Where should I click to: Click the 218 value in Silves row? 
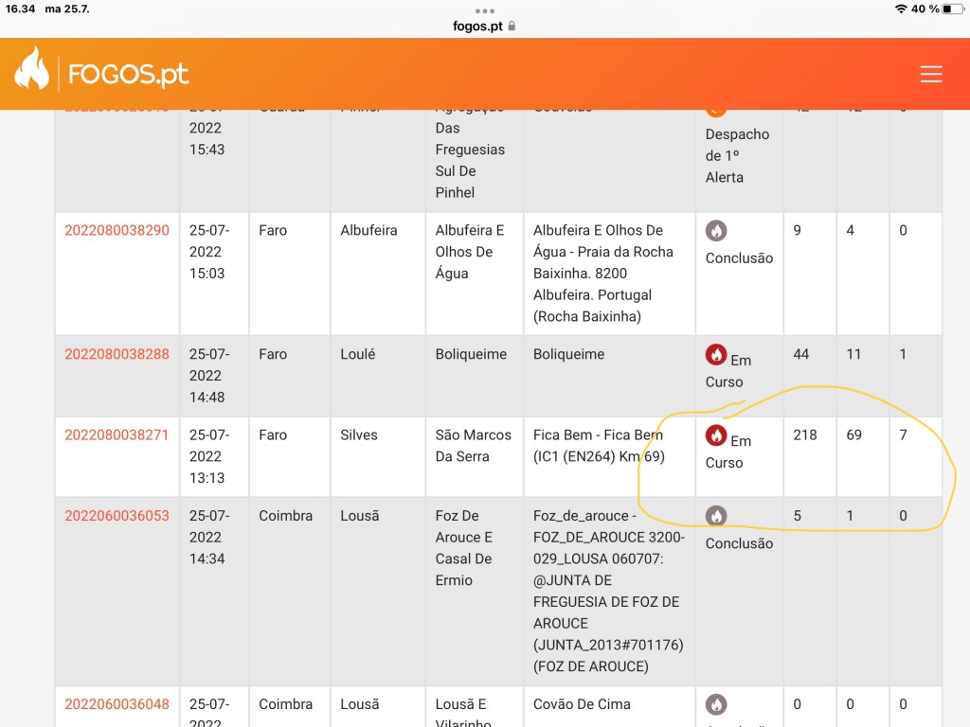tap(804, 434)
